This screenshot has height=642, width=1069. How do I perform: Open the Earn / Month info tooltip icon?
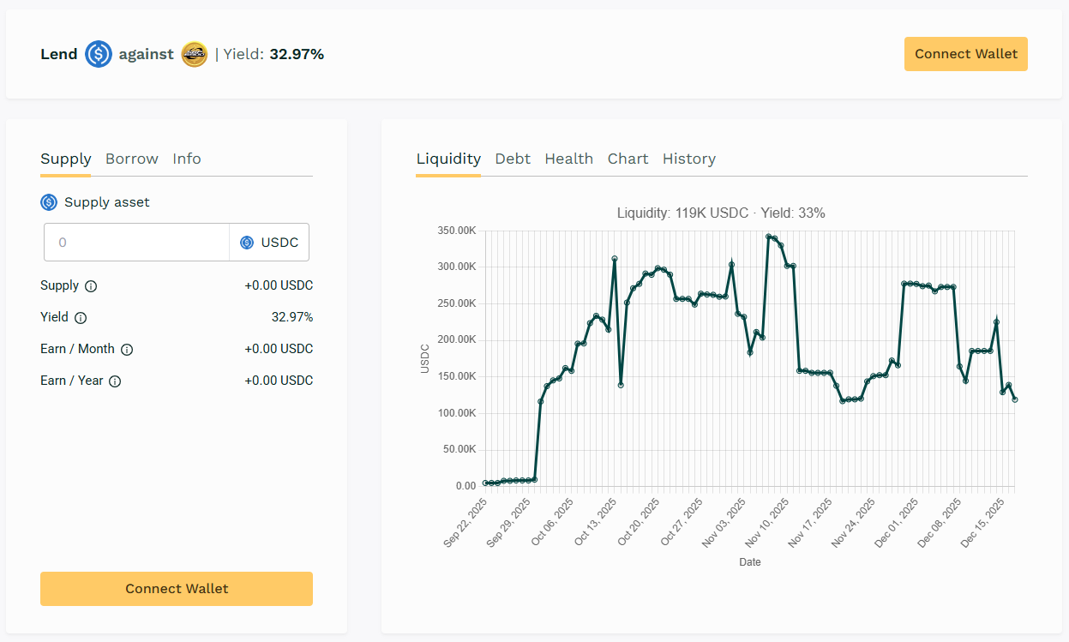127,350
